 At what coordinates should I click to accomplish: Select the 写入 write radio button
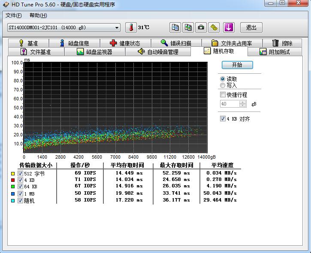[x=222, y=85]
